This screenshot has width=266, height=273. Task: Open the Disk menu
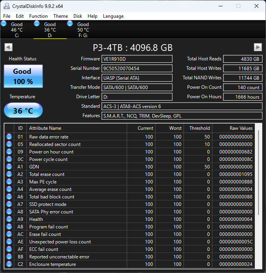(78, 16)
